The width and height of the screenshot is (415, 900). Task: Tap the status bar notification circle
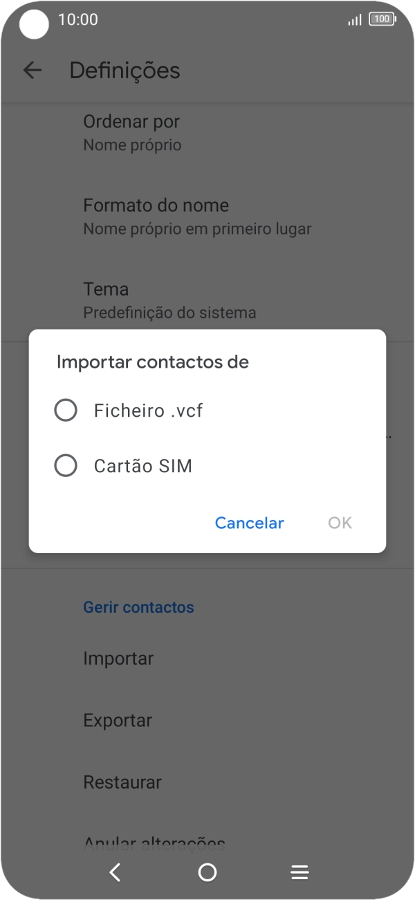pos(33,24)
